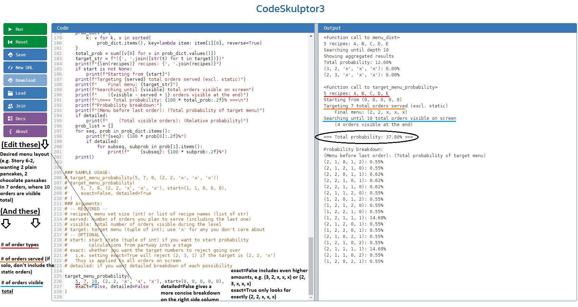Open the Docs page
Image resolution: width=578 pixels, height=307 pixels.
click(25, 119)
